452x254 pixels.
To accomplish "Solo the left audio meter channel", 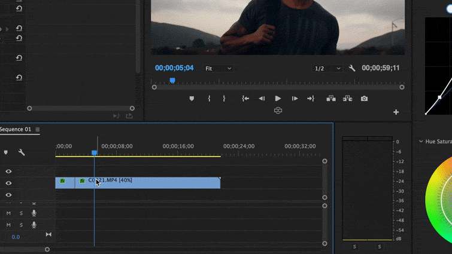I will pos(354,246).
